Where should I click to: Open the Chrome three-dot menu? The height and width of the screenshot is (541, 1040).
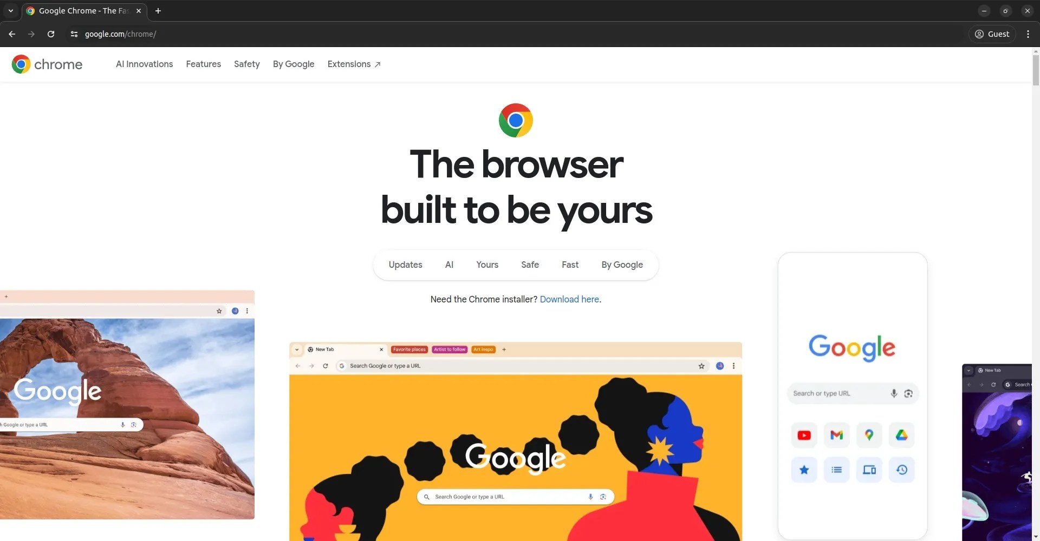[1028, 34]
